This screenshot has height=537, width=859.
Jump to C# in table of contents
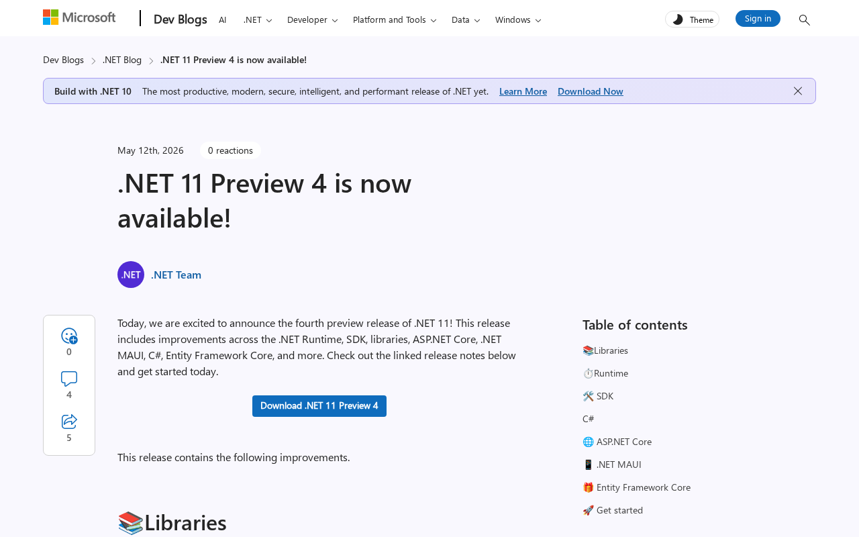click(589, 419)
